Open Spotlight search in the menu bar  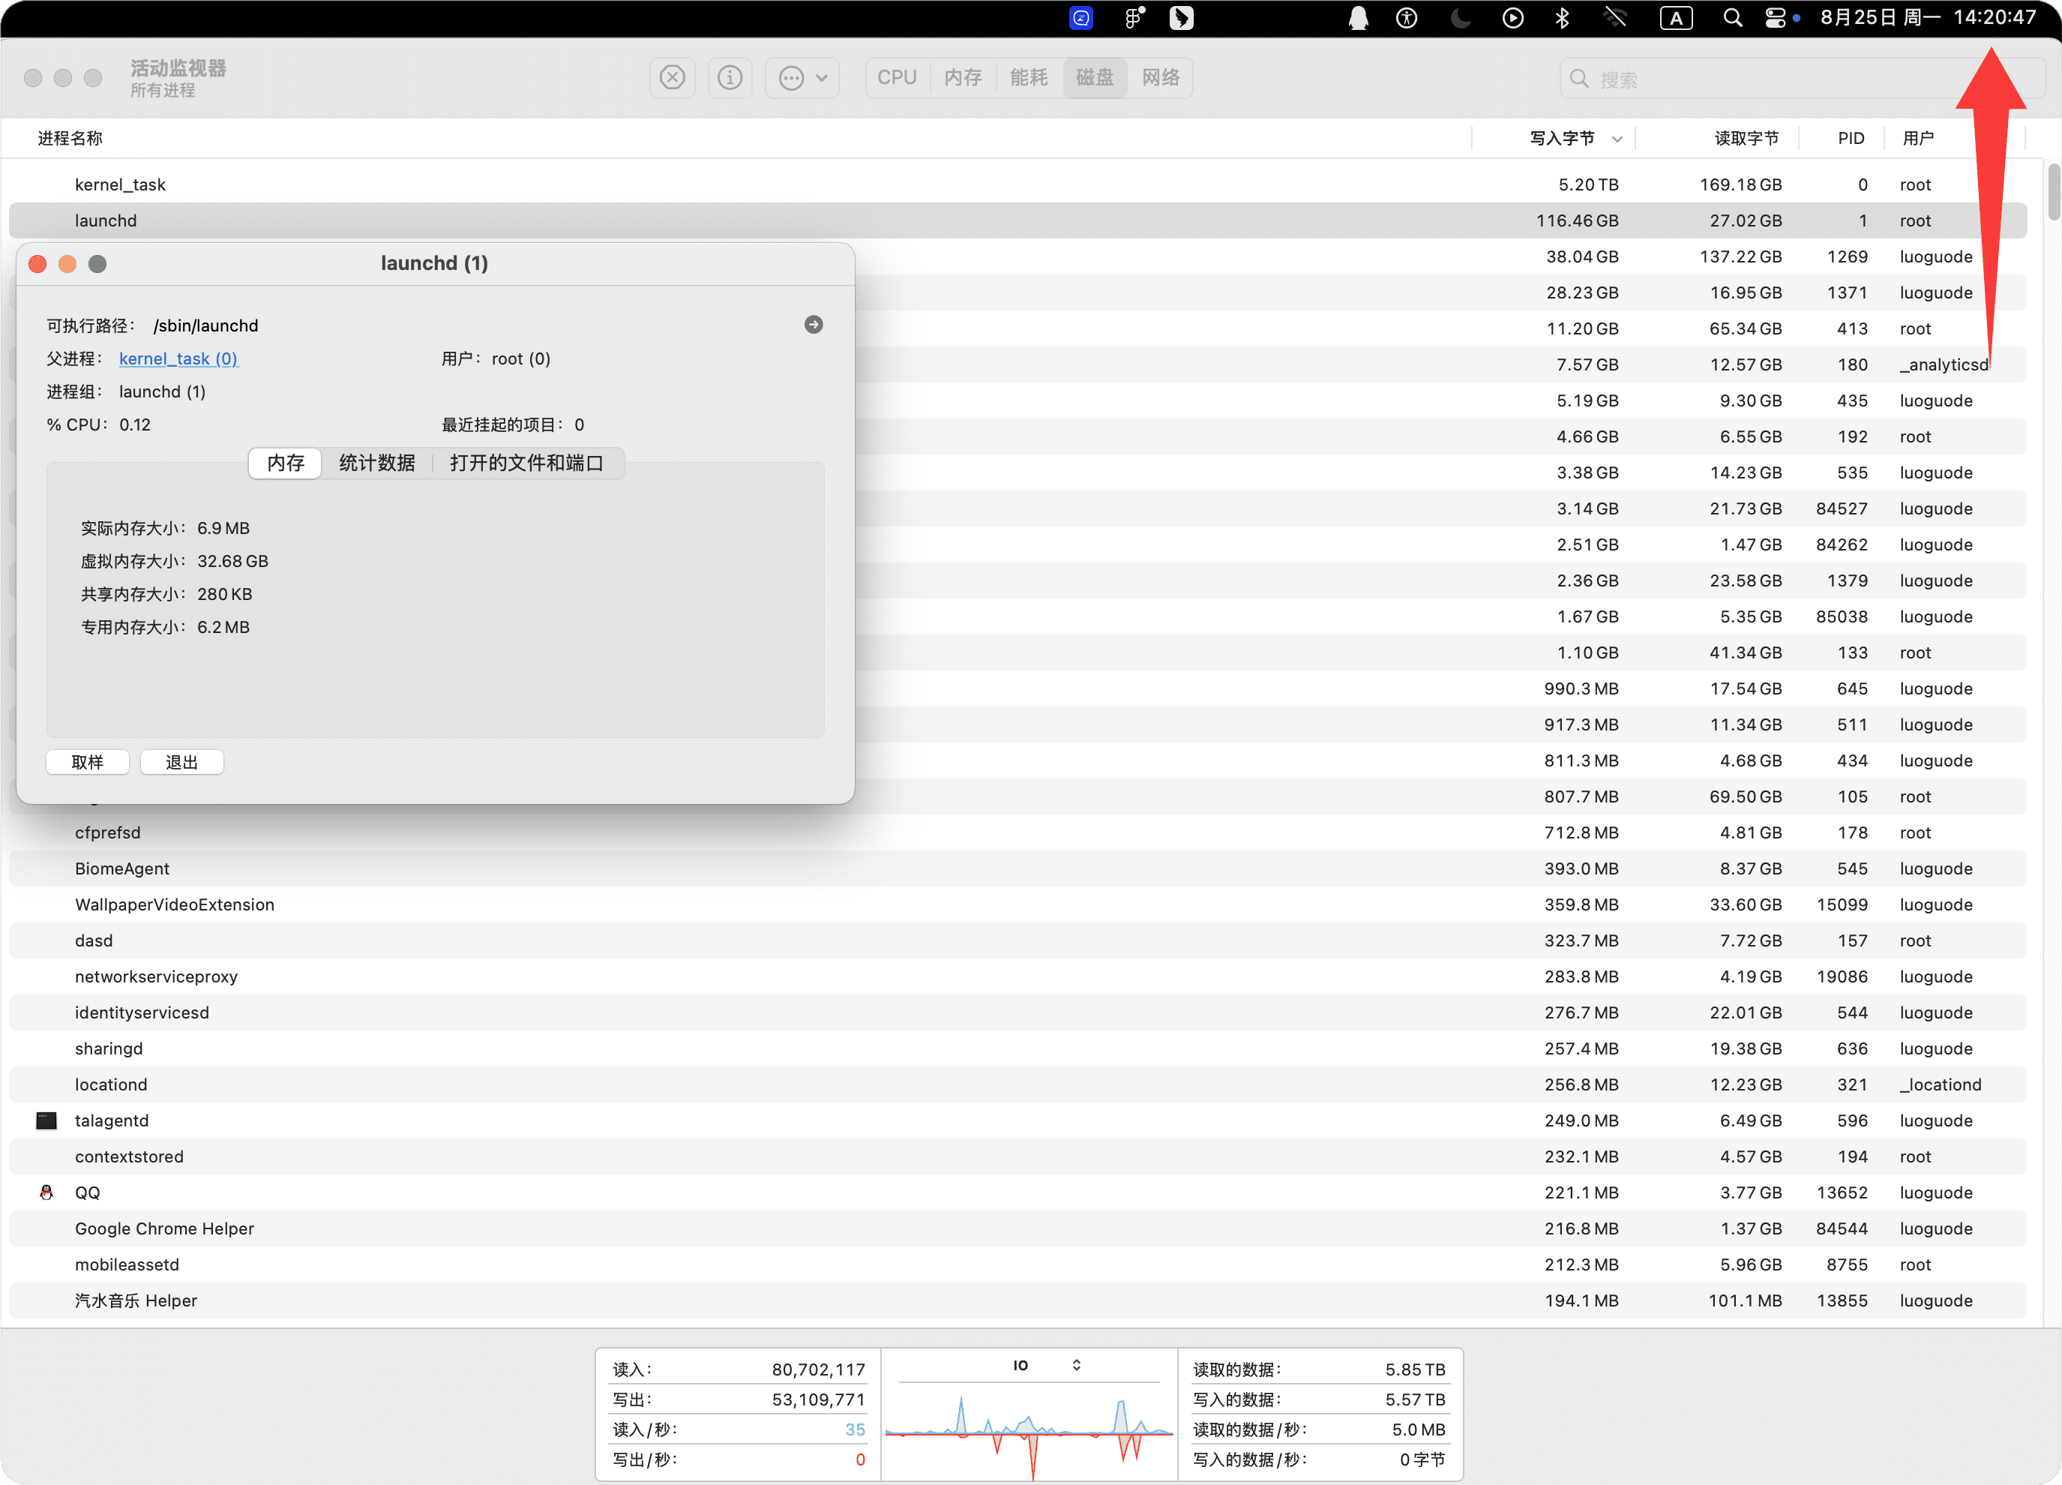[x=1732, y=18]
